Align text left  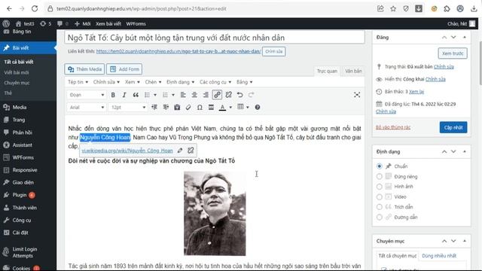[183, 95]
